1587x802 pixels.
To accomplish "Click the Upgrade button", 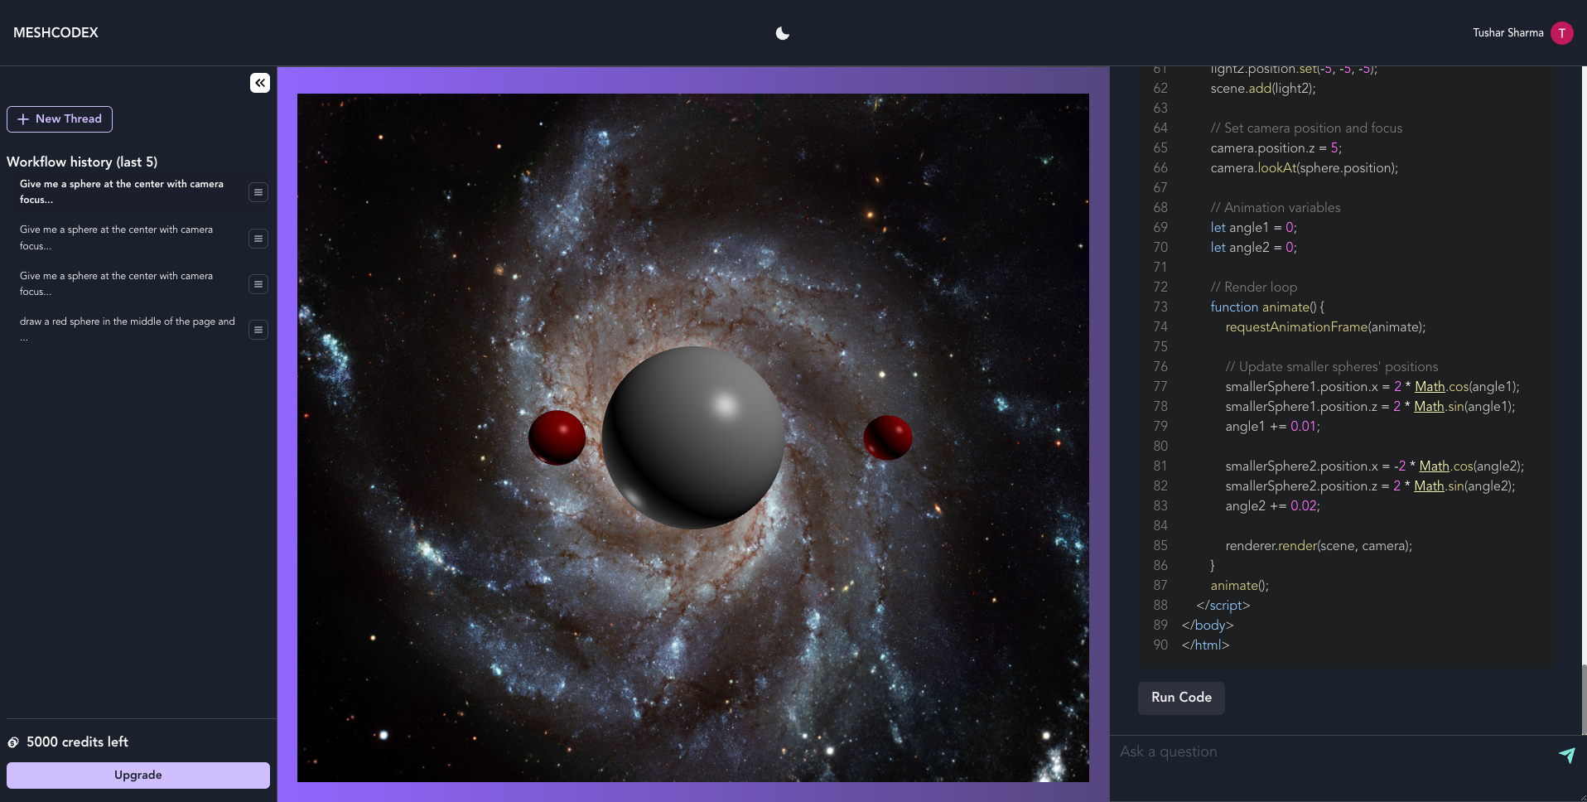I will tap(138, 775).
